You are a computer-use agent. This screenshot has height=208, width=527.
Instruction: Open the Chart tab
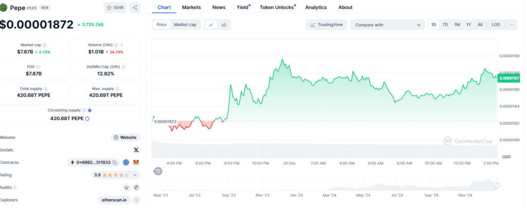click(x=164, y=7)
